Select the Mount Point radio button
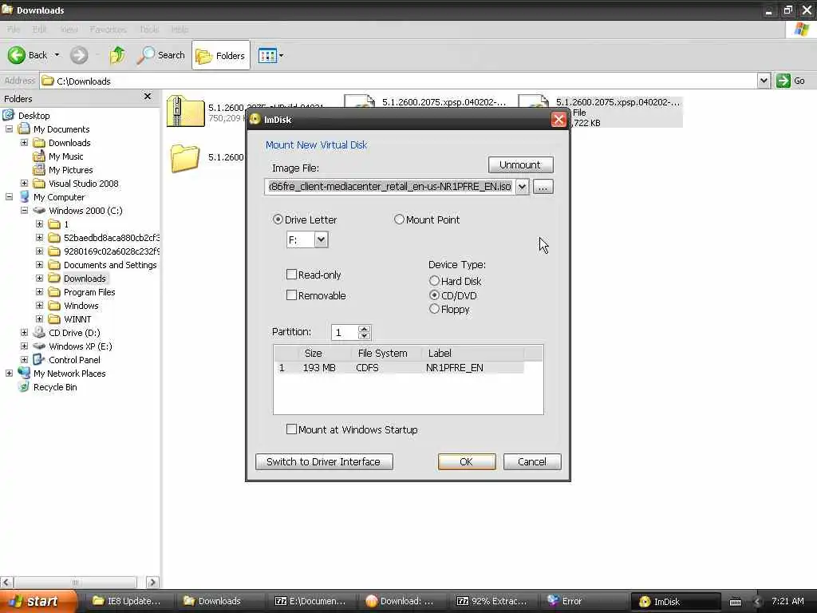Viewport: 817px width, 613px height. 399,219
